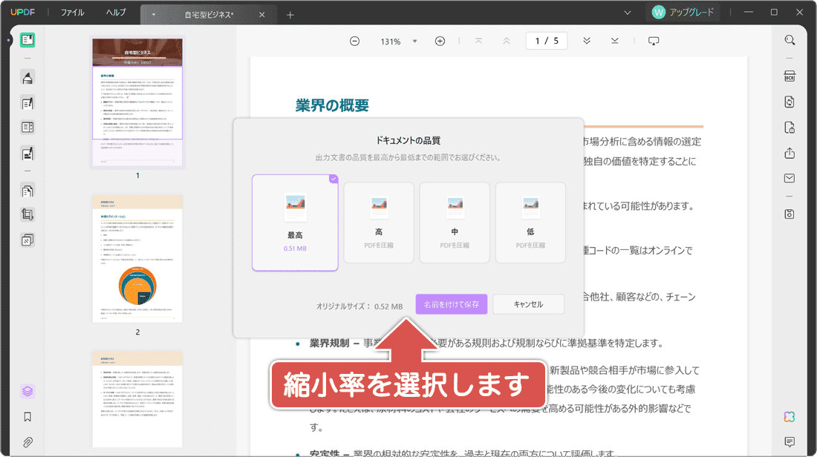
Task: Select the 最高 quality option
Action: pos(293,223)
